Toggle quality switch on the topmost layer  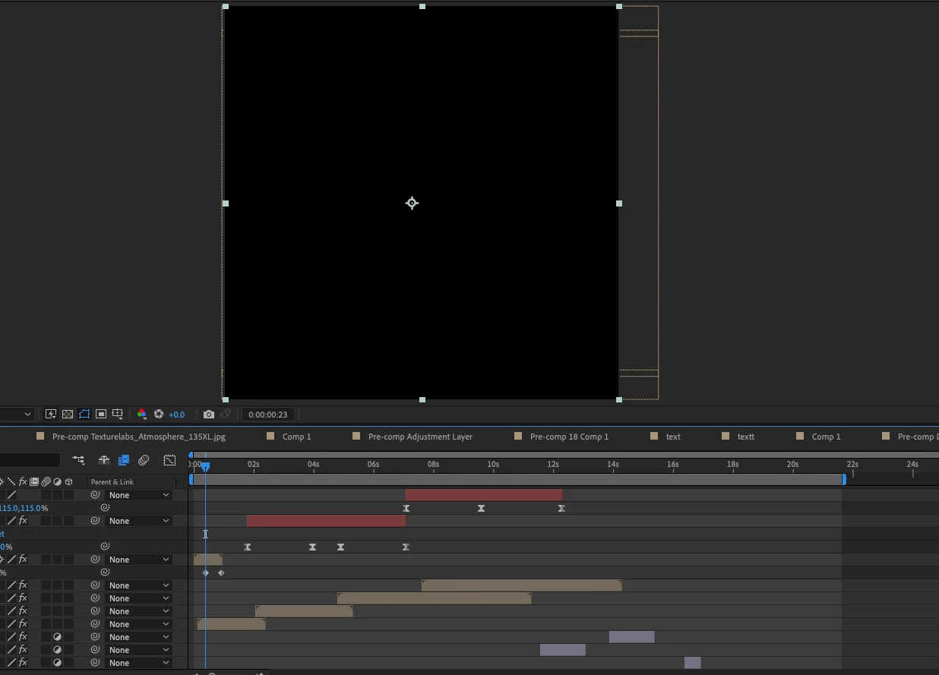(11, 495)
